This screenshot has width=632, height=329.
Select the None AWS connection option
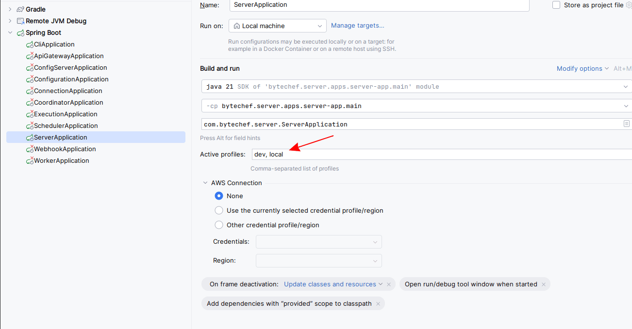[x=219, y=196]
